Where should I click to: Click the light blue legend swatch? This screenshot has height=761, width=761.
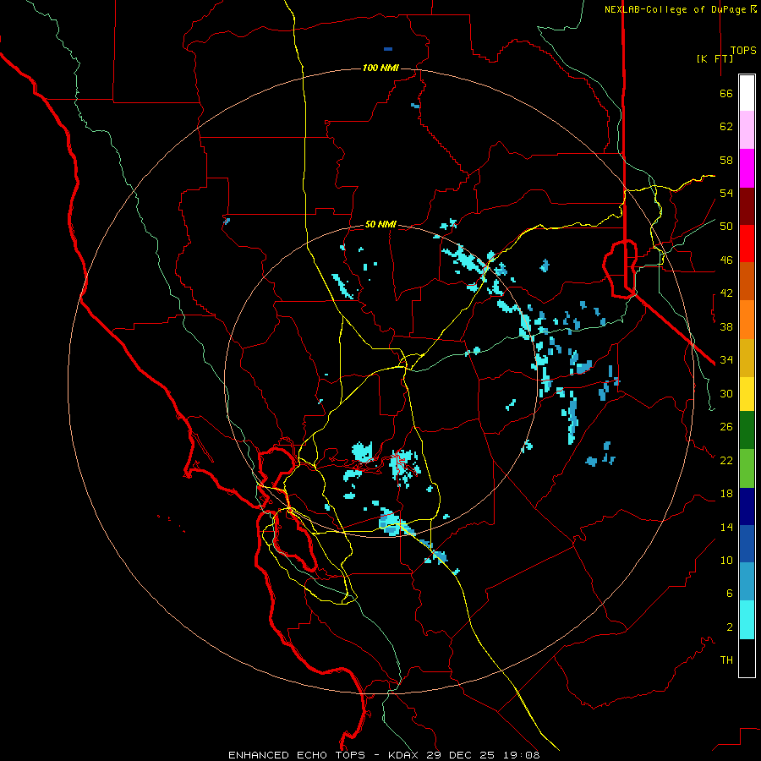[x=747, y=581]
